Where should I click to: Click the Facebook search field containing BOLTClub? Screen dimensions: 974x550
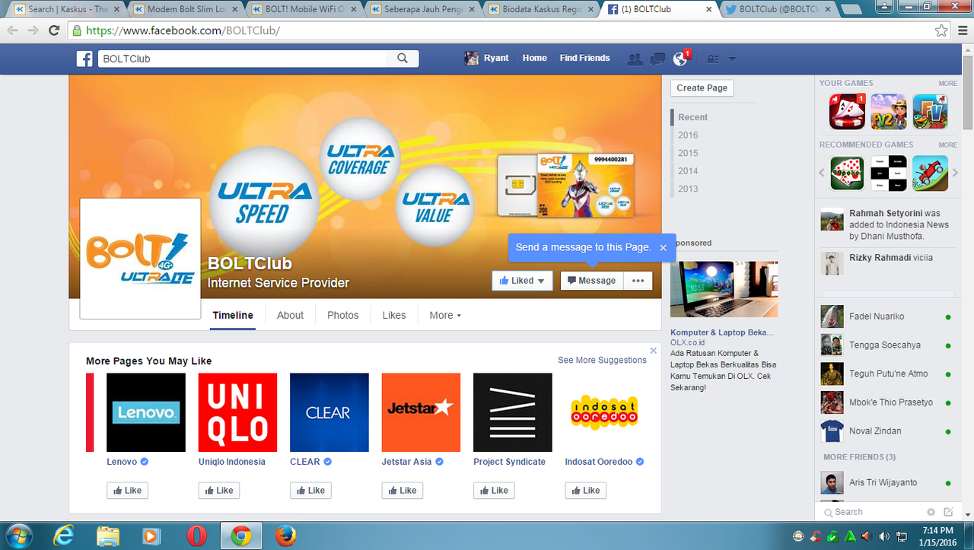click(x=243, y=59)
